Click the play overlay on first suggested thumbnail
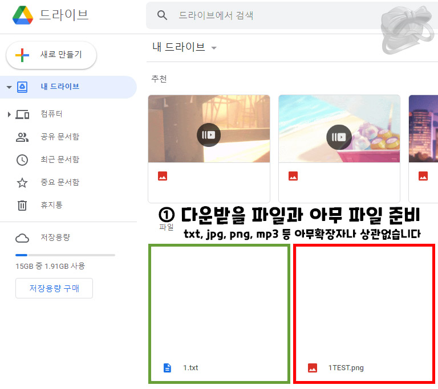438x389 pixels. (x=209, y=135)
